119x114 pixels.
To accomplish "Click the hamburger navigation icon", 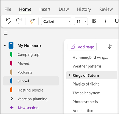I will tap(5, 33).
